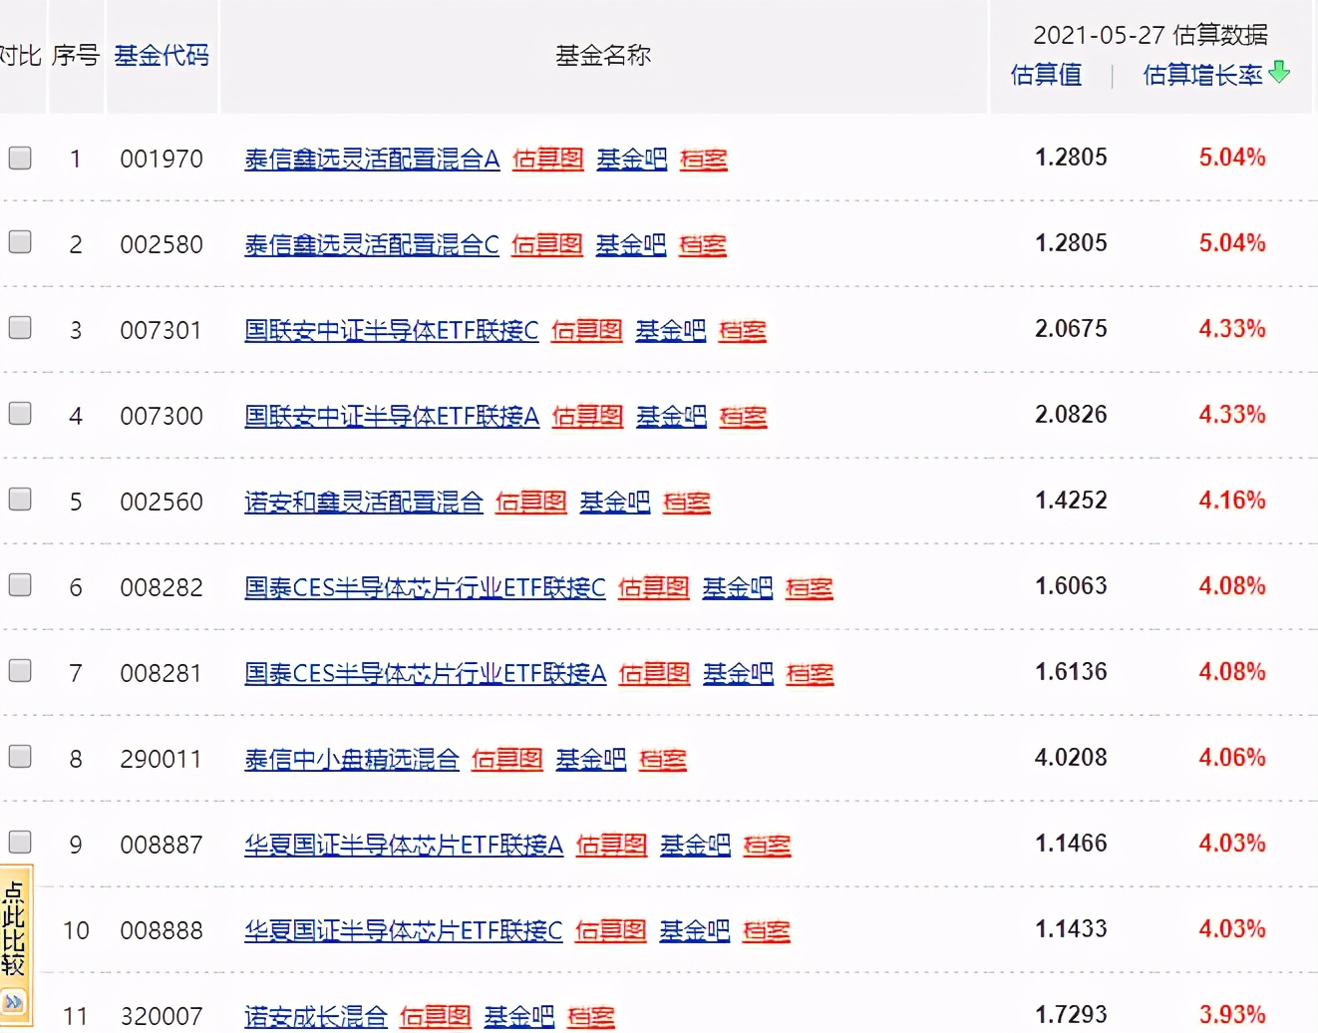Open fund 泰信鑫选灵活配置混合A

point(370,159)
